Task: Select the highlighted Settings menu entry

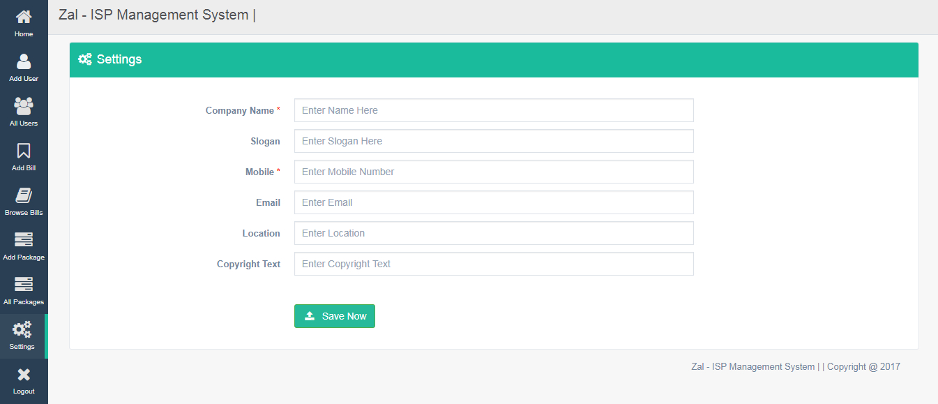Action: point(23,336)
